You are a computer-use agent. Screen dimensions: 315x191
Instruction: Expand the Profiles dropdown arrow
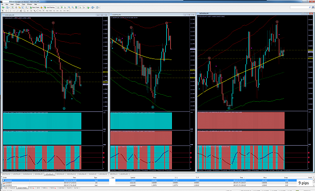tap(9, 8)
